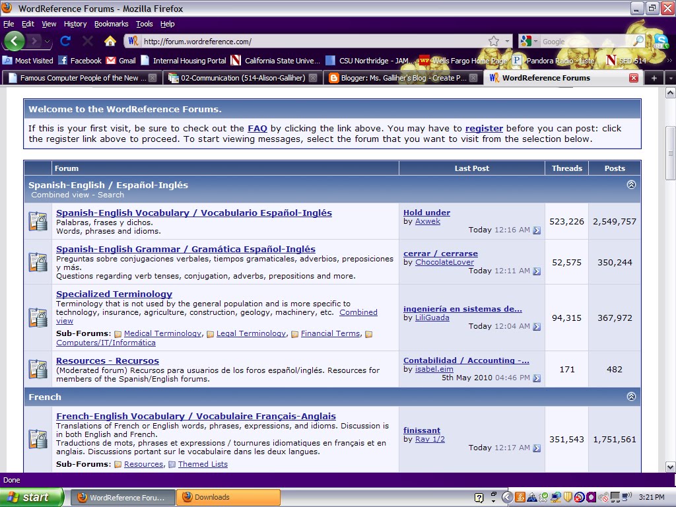This screenshot has height=507, width=676.
Task: Go to the Home page icon
Action: tap(110, 42)
